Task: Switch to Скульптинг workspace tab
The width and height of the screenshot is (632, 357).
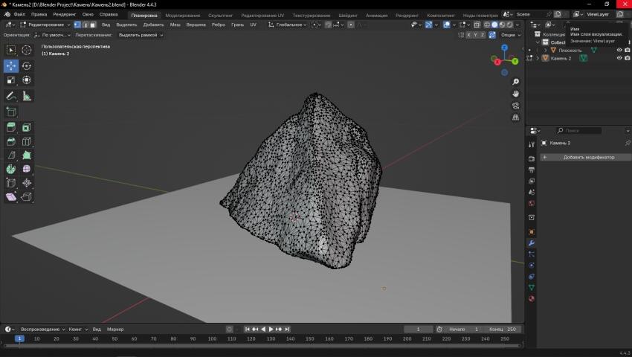Action: click(x=221, y=16)
